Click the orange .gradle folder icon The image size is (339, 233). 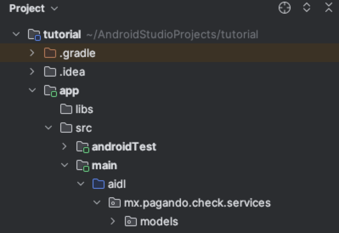(50, 53)
